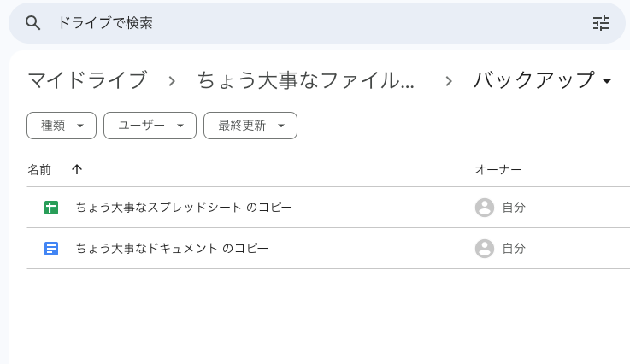
Task: Select ちょう大事なスプレッドシート のコピー file
Action: pos(184,208)
